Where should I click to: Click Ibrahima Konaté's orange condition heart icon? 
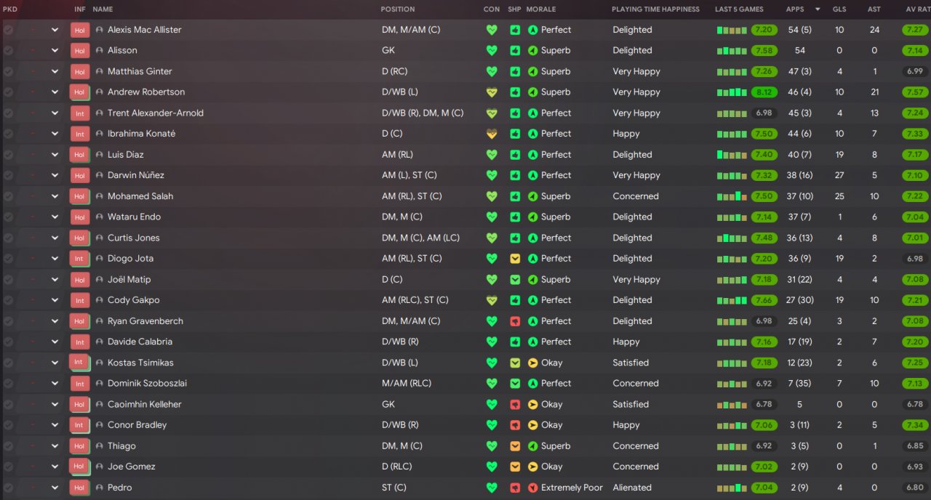pos(492,134)
